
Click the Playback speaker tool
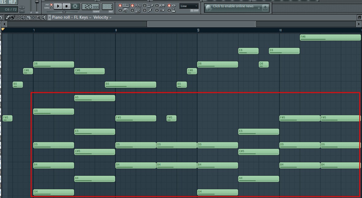click(x=44, y=17)
